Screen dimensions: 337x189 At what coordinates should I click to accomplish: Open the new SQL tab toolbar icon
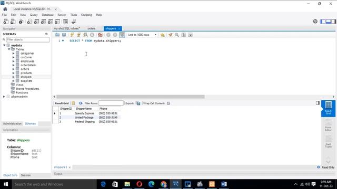coord(6,22)
